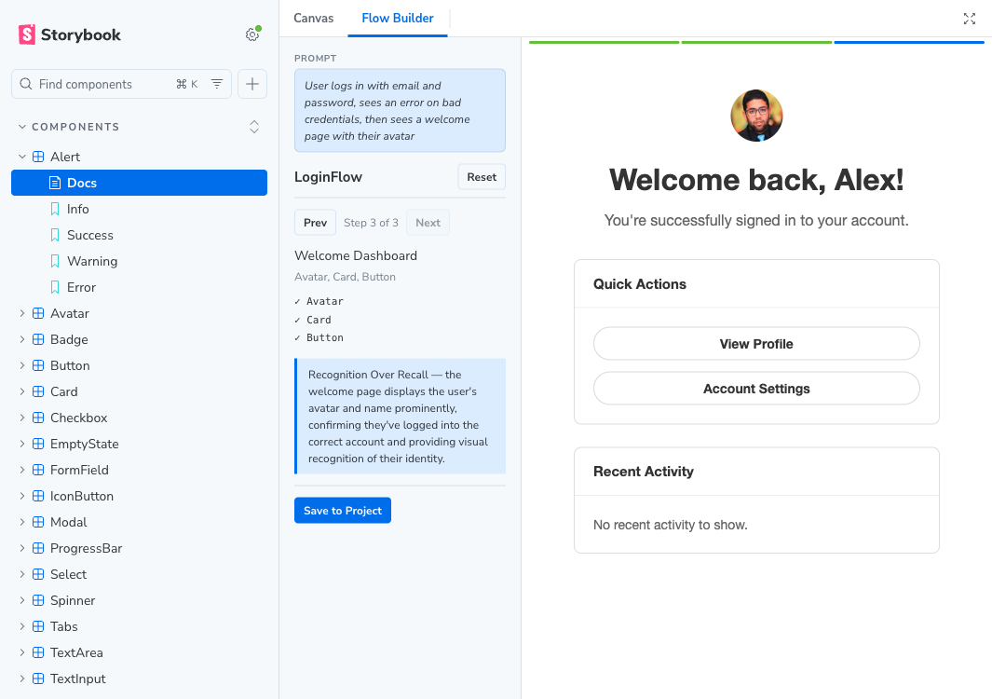Click the EmptyState component grid icon

click(x=38, y=444)
